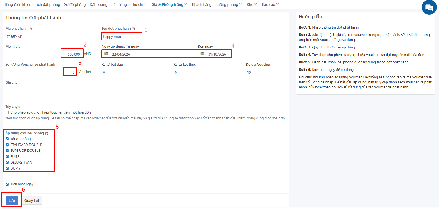Click the Mã phát hành field 7F56E4AF
This screenshot has width=439, height=208.
coord(50,37)
